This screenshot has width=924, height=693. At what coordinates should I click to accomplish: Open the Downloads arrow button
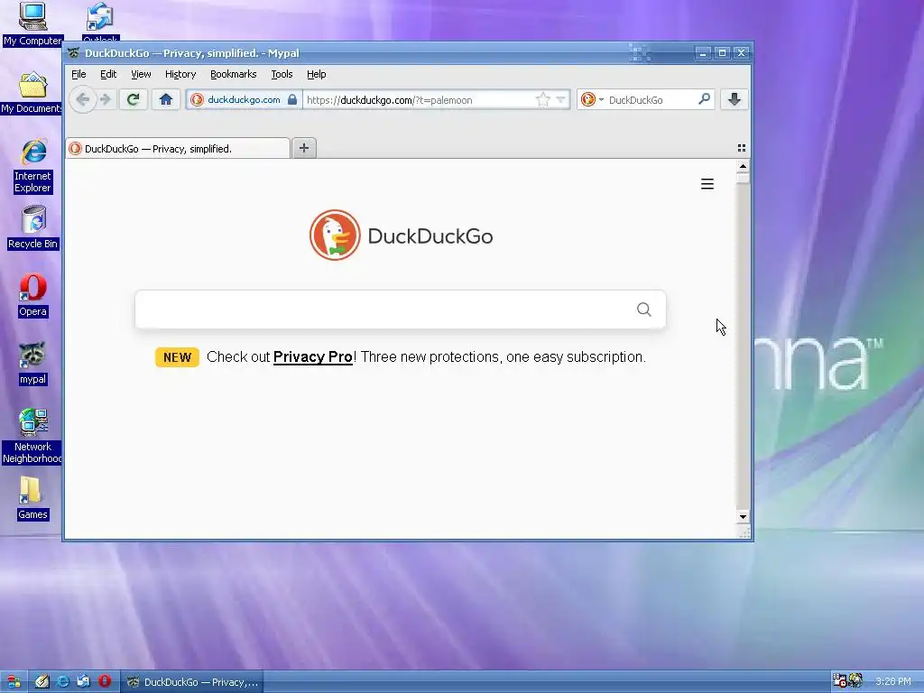click(x=735, y=99)
